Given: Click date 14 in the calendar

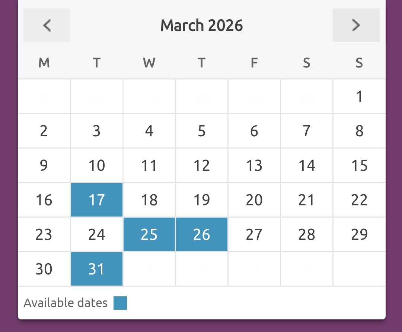Looking at the screenshot, I should pyautogui.click(x=307, y=165).
